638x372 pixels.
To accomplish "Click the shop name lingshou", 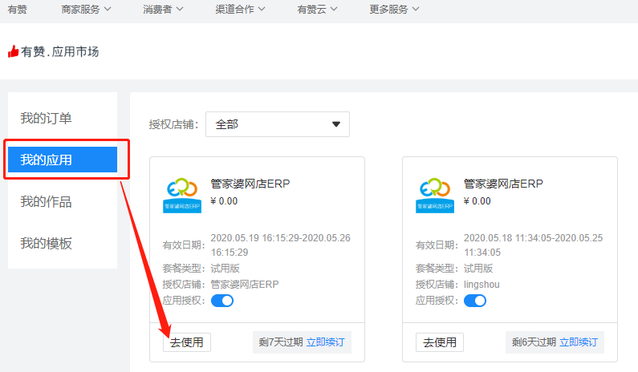I will pos(482,285).
